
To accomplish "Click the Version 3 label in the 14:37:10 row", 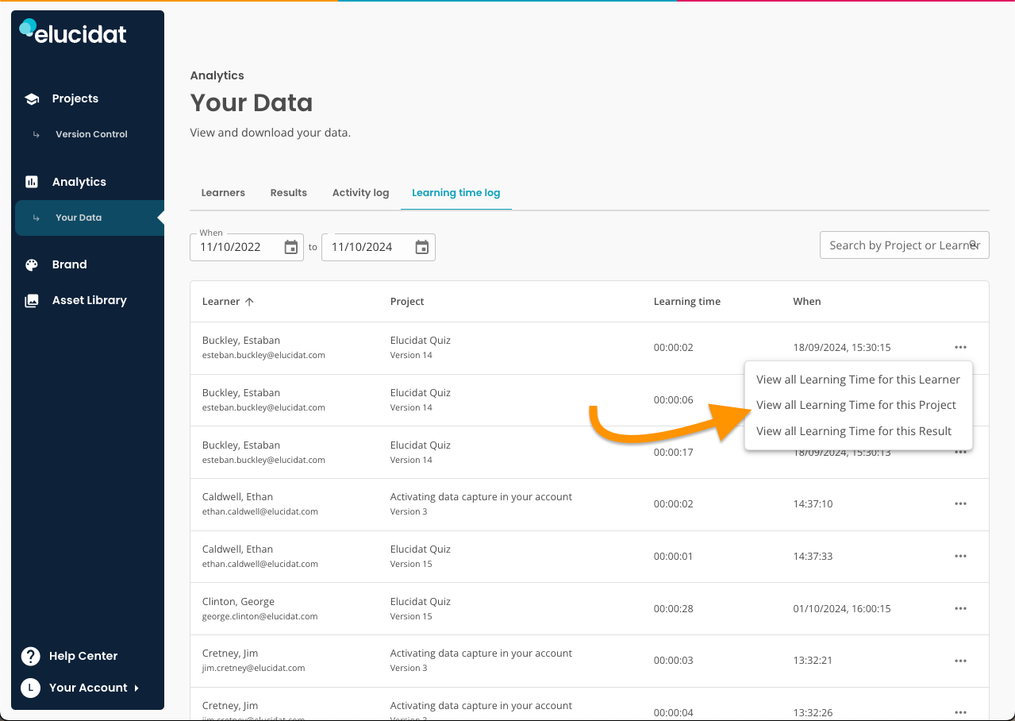I will [409, 511].
